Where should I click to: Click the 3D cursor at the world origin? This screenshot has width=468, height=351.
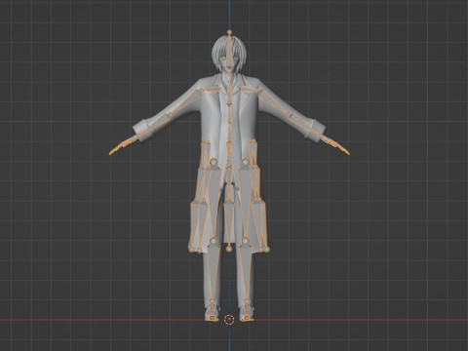[x=229, y=320]
